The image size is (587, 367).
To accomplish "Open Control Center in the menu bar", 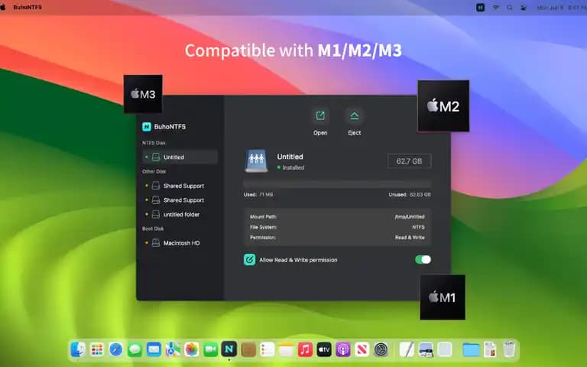I will pyautogui.click(x=524, y=7).
